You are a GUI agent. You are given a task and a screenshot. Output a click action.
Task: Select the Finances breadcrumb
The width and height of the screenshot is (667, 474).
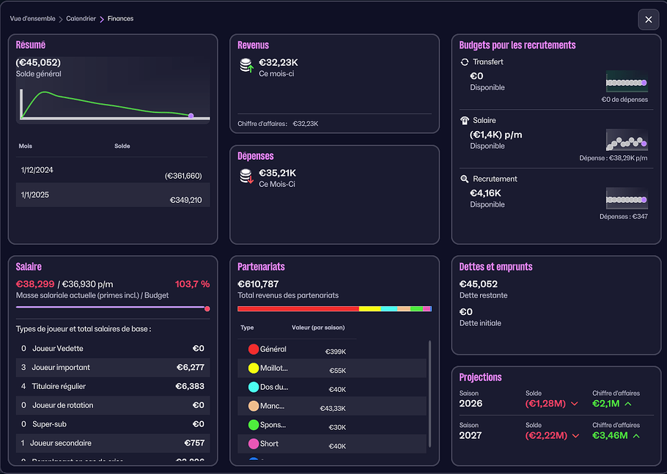(x=120, y=19)
